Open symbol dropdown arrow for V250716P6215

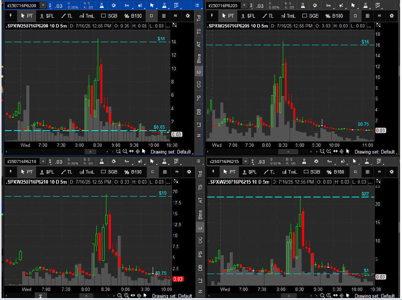(x=246, y=161)
